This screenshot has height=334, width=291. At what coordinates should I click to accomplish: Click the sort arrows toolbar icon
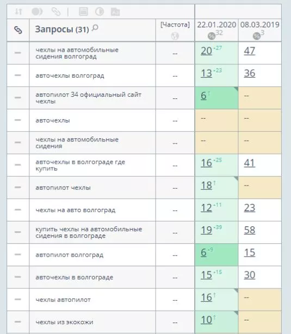18,11
